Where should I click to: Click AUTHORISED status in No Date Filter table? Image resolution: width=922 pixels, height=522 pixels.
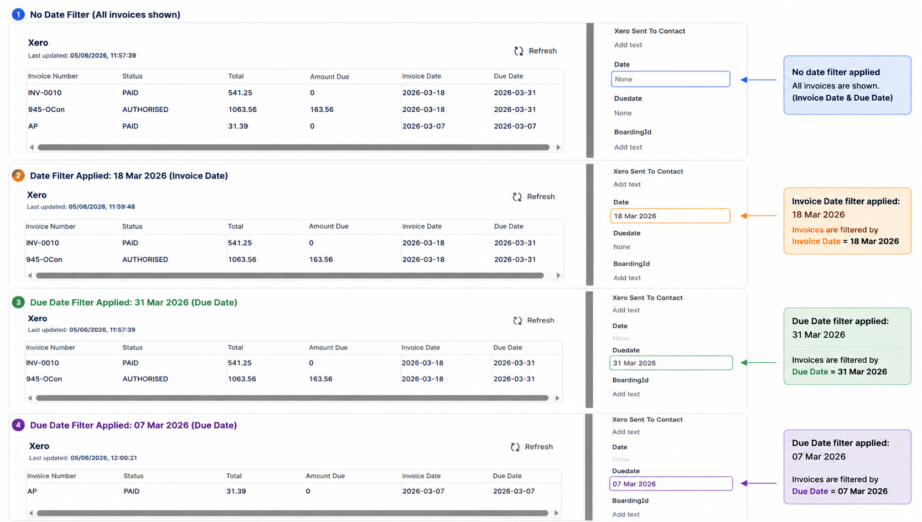[146, 109]
